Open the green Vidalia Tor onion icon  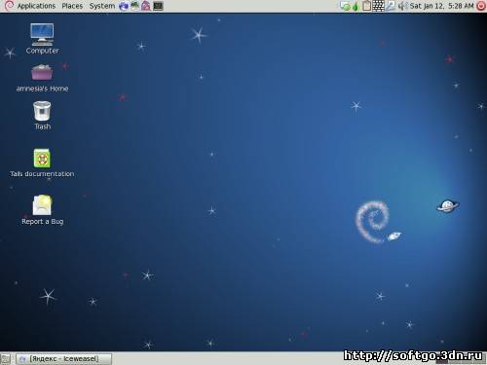pyautogui.click(x=356, y=6)
